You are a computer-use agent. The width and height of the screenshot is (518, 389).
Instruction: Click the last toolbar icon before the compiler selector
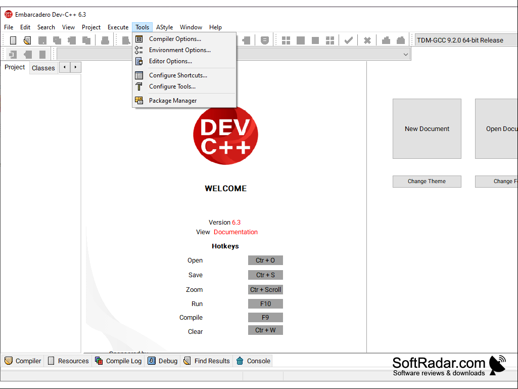[401, 40]
